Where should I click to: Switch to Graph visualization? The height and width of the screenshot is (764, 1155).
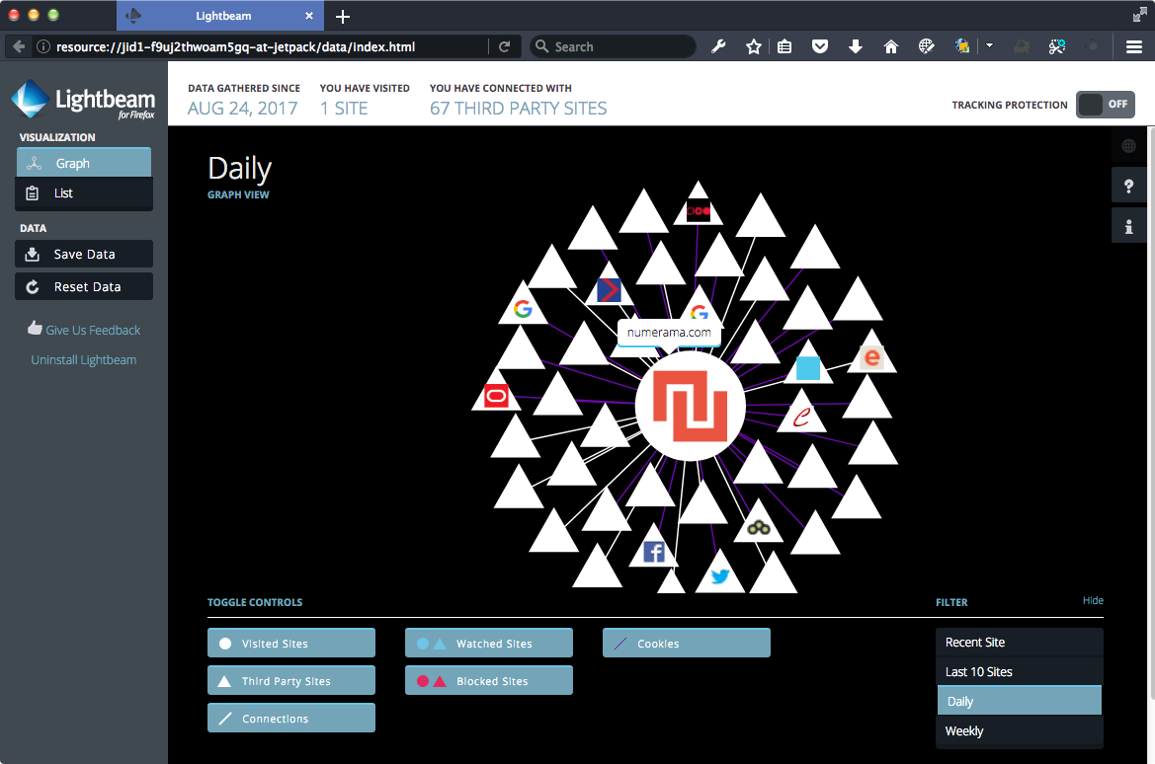click(x=84, y=163)
